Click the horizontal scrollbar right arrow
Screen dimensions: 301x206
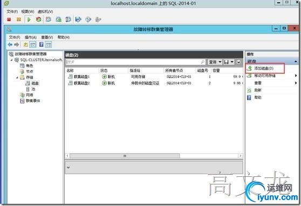point(241,156)
